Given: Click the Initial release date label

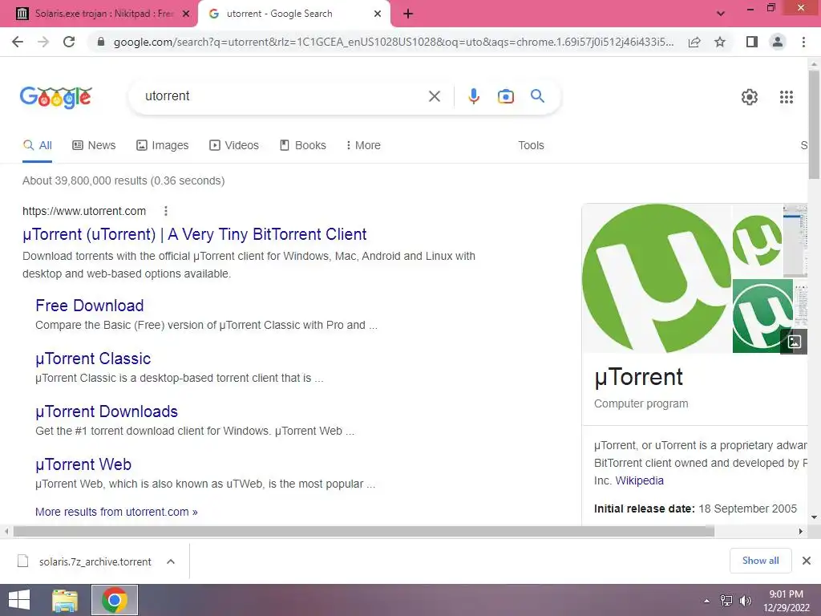Looking at the screenshot, I should coord(644,509).
